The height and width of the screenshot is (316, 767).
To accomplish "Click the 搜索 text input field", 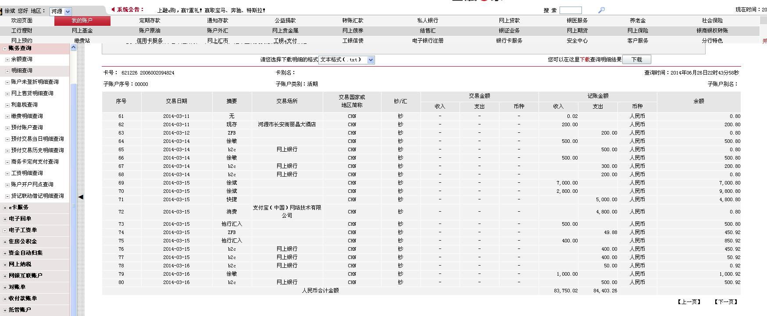I will 571,10.
